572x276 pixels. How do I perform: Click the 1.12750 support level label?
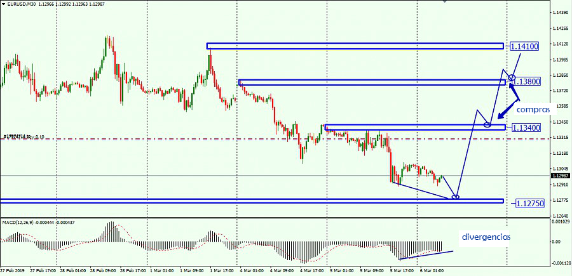[529, 204]
